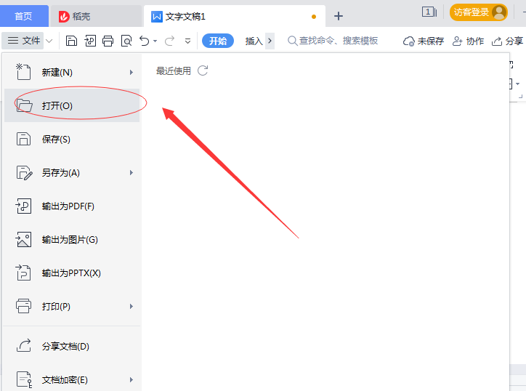Click the 未保存 cloud status button
Image resolution: width=526 pixels, height=391 pixels.
pos(424,41)
